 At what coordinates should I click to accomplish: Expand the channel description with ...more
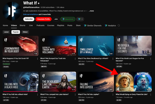[x=91, y=11]
